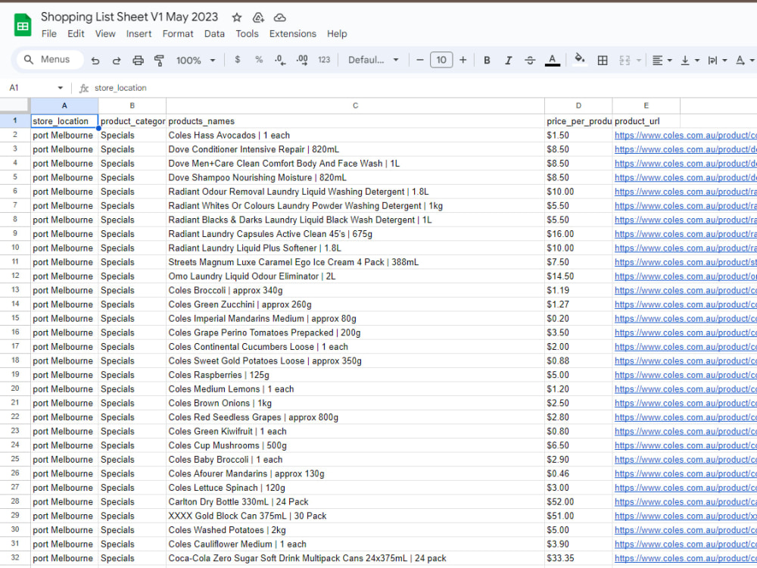757x568 pixels.
Task: Format as currency with dollar icon
Action: tap(237, 60)
